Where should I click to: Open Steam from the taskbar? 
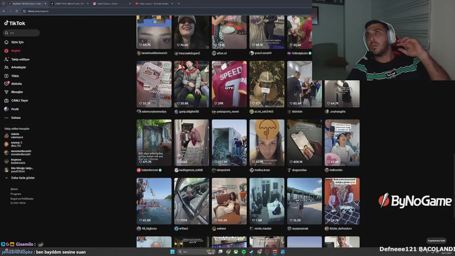[x=252, y=252]
